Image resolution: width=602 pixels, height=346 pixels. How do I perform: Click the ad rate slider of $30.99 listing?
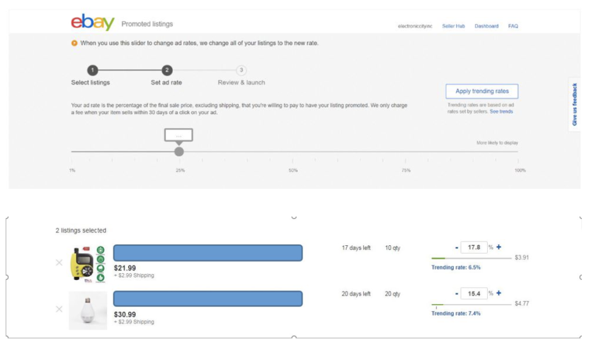472,305
